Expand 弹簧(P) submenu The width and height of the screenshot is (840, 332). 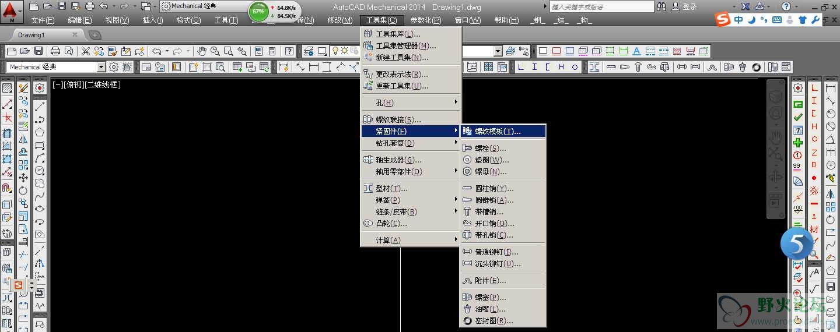pos(411,200)
